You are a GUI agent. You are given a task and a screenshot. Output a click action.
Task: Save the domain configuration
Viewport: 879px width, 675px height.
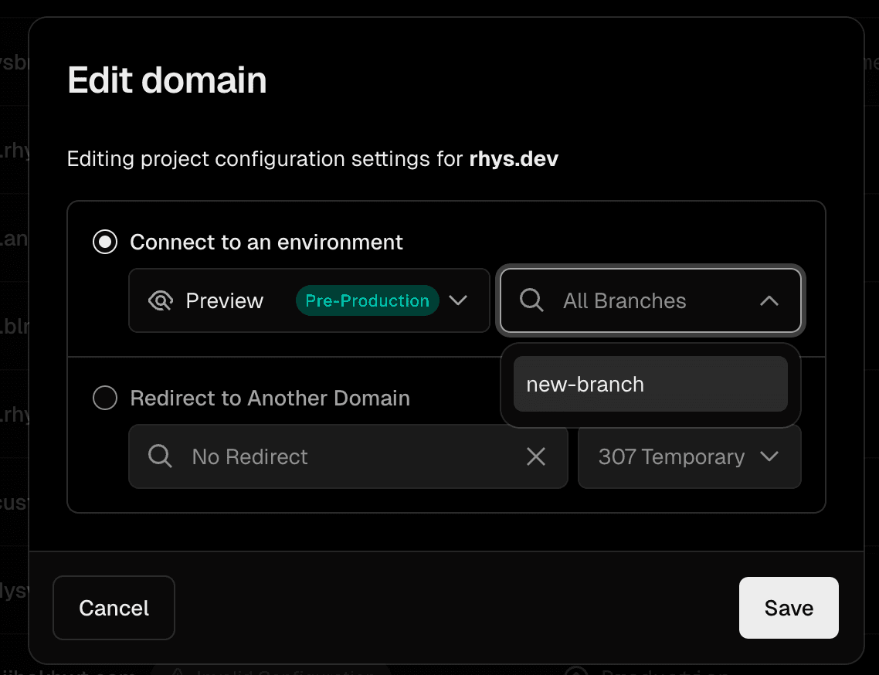pos(789,608)
